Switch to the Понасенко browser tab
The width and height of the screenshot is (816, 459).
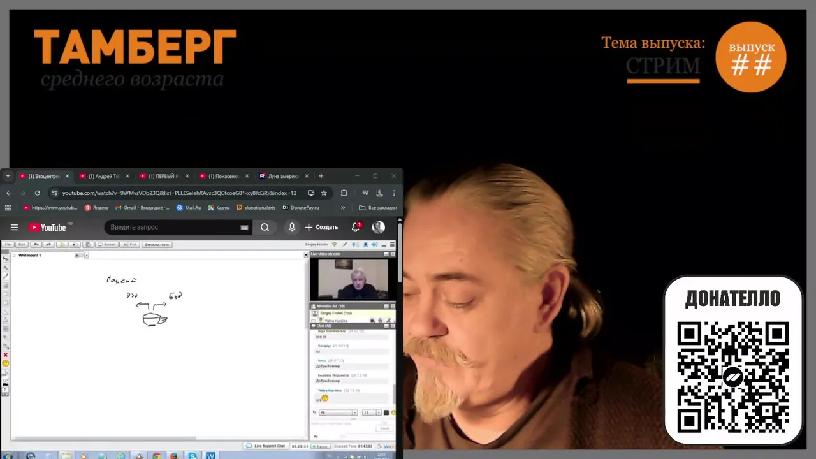[x=224, y=176]
